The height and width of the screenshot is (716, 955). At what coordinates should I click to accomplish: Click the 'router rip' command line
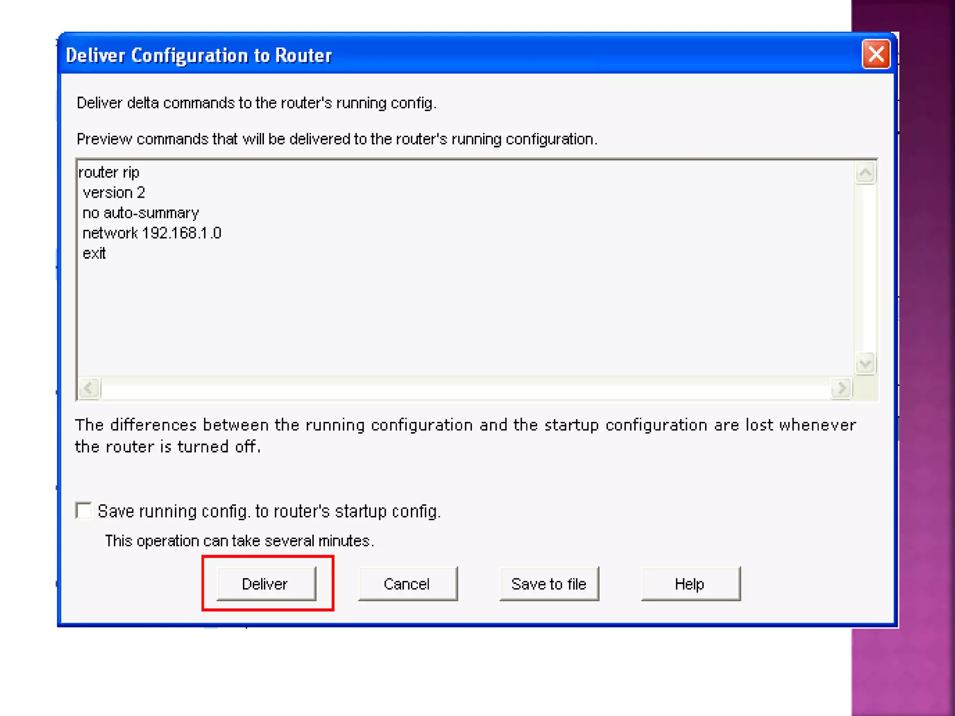[109, 172]
